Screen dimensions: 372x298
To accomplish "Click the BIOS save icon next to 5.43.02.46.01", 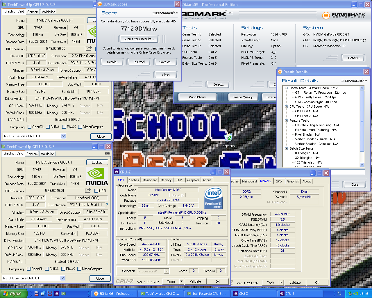I will click(x=88, y=191).
